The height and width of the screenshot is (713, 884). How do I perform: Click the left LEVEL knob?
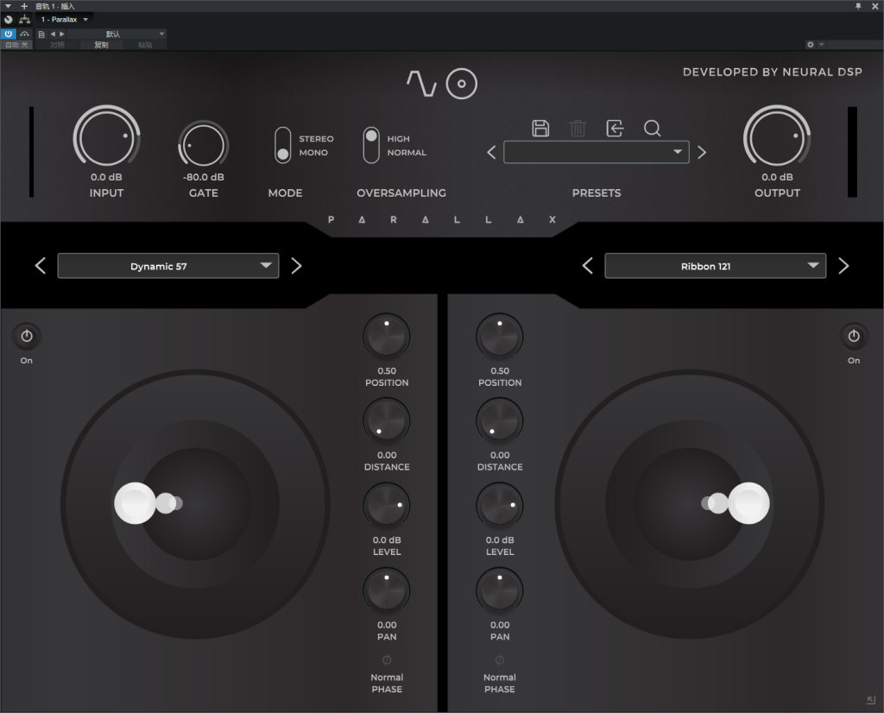[386, 506]
